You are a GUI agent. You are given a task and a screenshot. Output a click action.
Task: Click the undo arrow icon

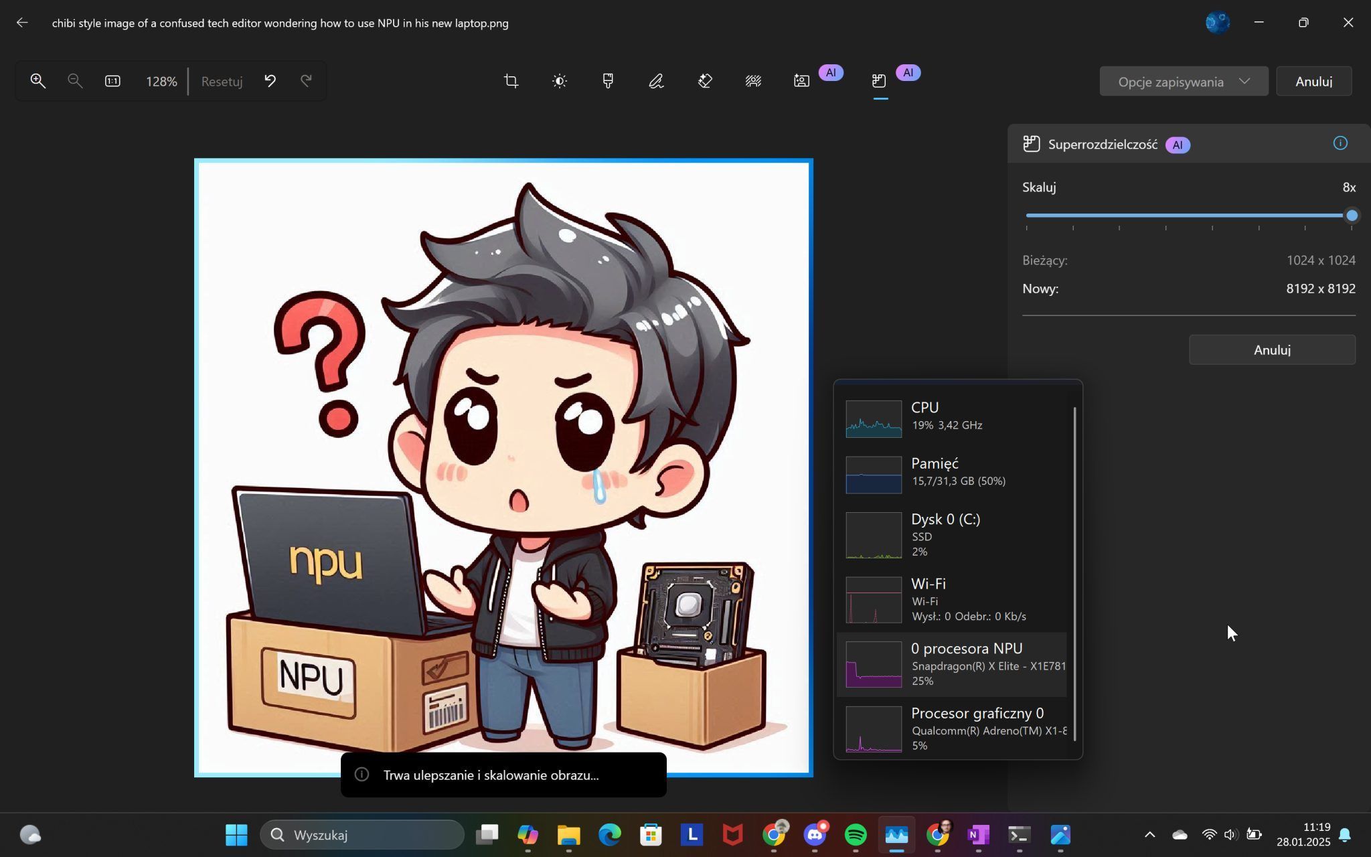click(270, 81)
